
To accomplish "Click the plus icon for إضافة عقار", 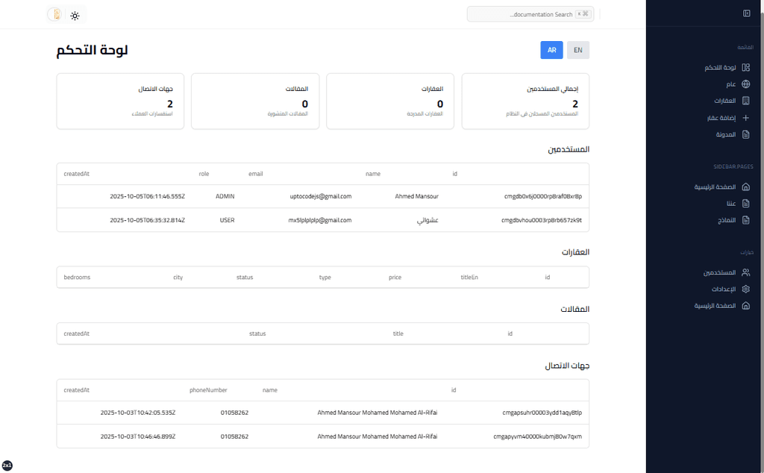I will click(x=745, y=118).
